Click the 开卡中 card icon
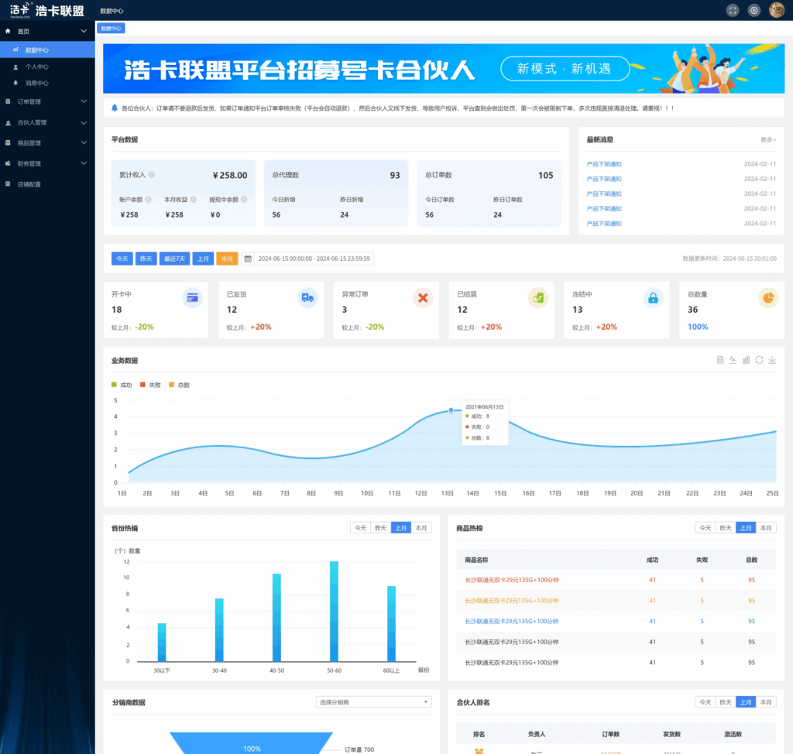 pyautogui.click(x=192, y=298)
